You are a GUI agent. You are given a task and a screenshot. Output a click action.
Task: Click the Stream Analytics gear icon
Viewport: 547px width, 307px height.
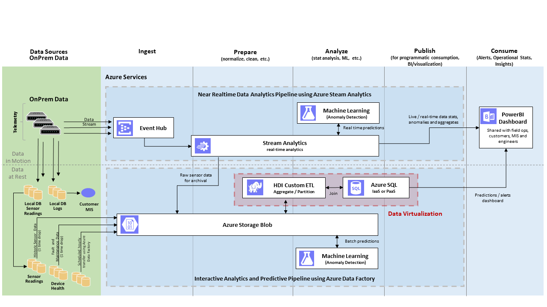202,146
